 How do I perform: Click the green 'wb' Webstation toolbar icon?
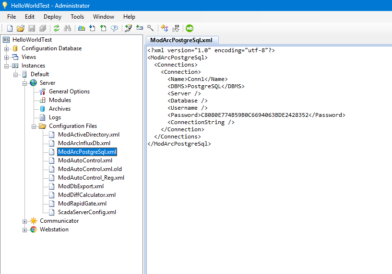click(190, 28)
